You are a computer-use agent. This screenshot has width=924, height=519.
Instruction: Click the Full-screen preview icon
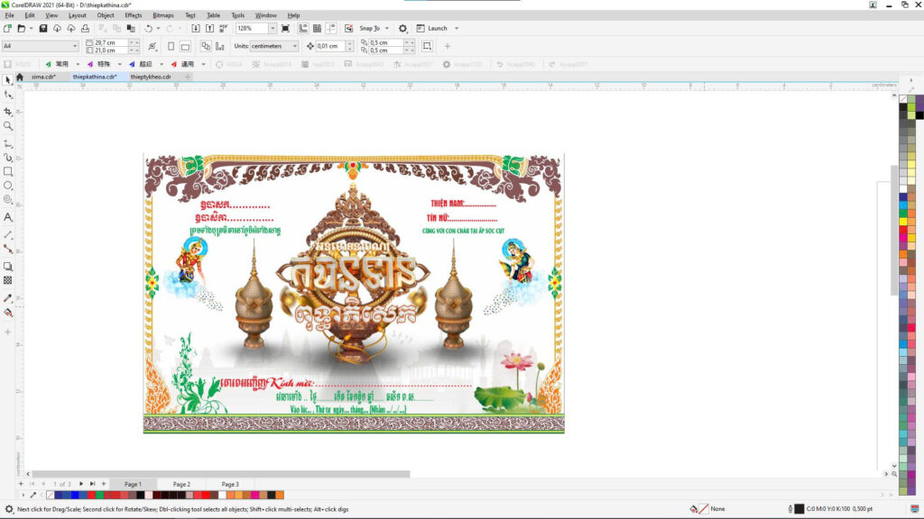(286, 28)
